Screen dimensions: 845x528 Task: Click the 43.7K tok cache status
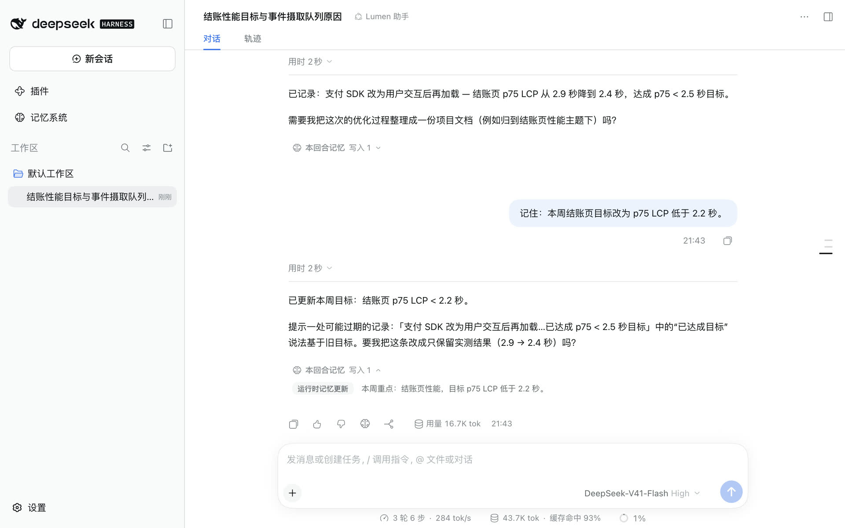click(545, 518)
